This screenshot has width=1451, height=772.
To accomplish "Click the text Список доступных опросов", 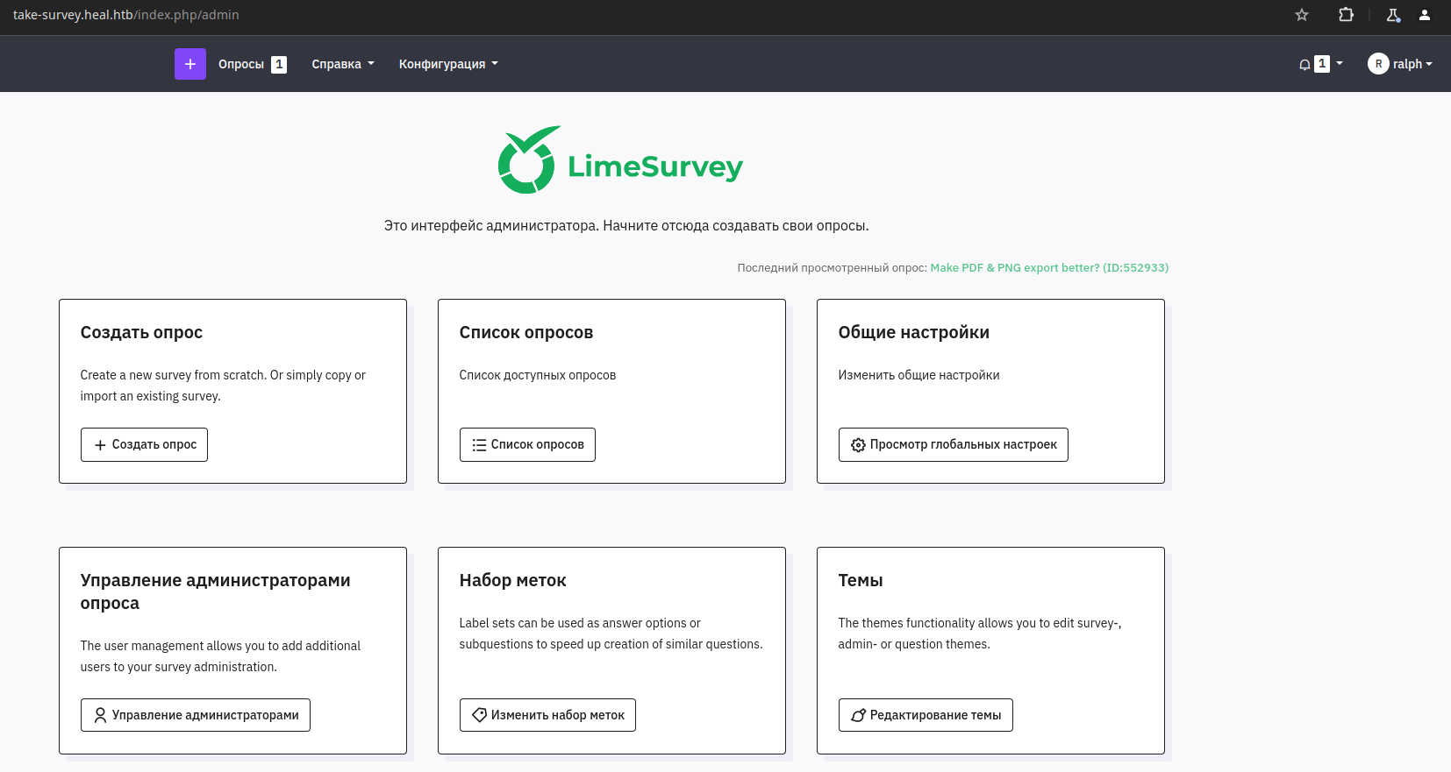I will pyautogui.click(x=538, y=375).
